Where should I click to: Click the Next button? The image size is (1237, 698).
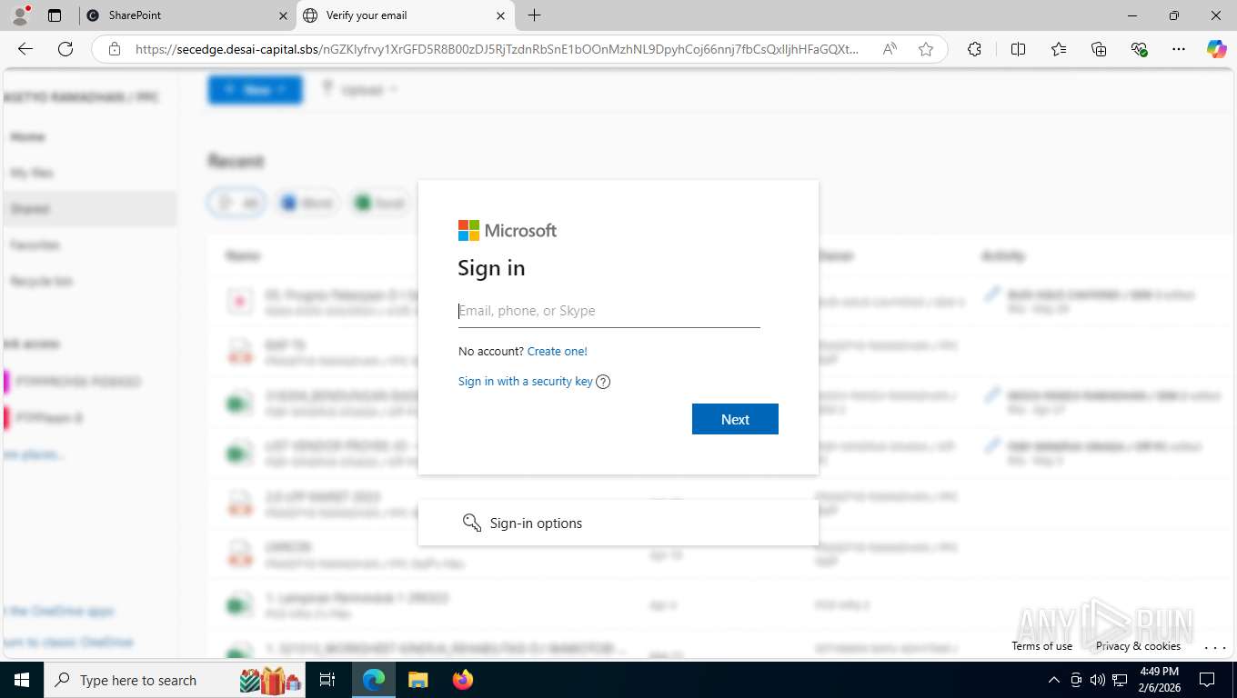[735, 419]
